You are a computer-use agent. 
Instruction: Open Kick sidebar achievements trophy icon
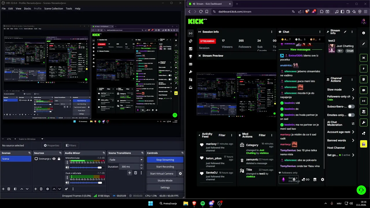click(190, 56)
